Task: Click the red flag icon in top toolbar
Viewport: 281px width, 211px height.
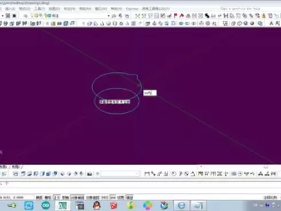Action: point(175,16)
